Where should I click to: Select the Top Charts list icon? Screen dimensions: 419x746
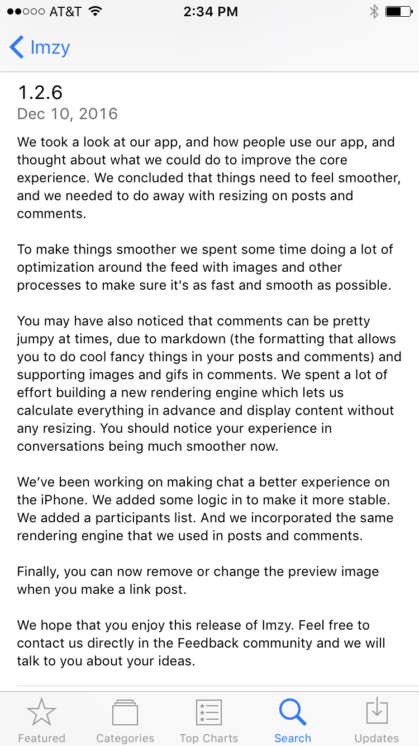pyautogui.click(x=209, y=712)
